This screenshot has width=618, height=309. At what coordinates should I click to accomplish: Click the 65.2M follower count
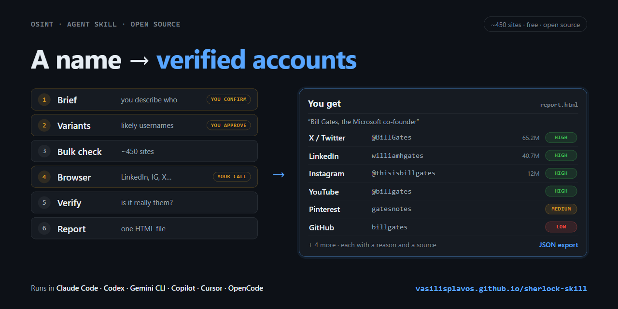[531, 138]
